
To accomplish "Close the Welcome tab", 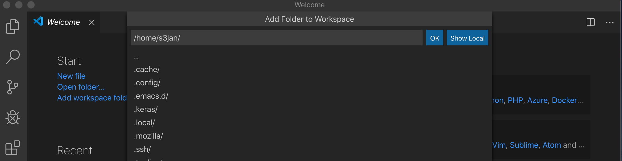I will click(92, 22).
